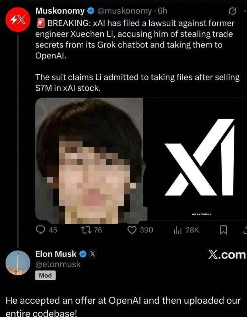The width and height of the screenshot is (247, 317).
Task: Open the xAI logo image
Action: tap(195, 159)
